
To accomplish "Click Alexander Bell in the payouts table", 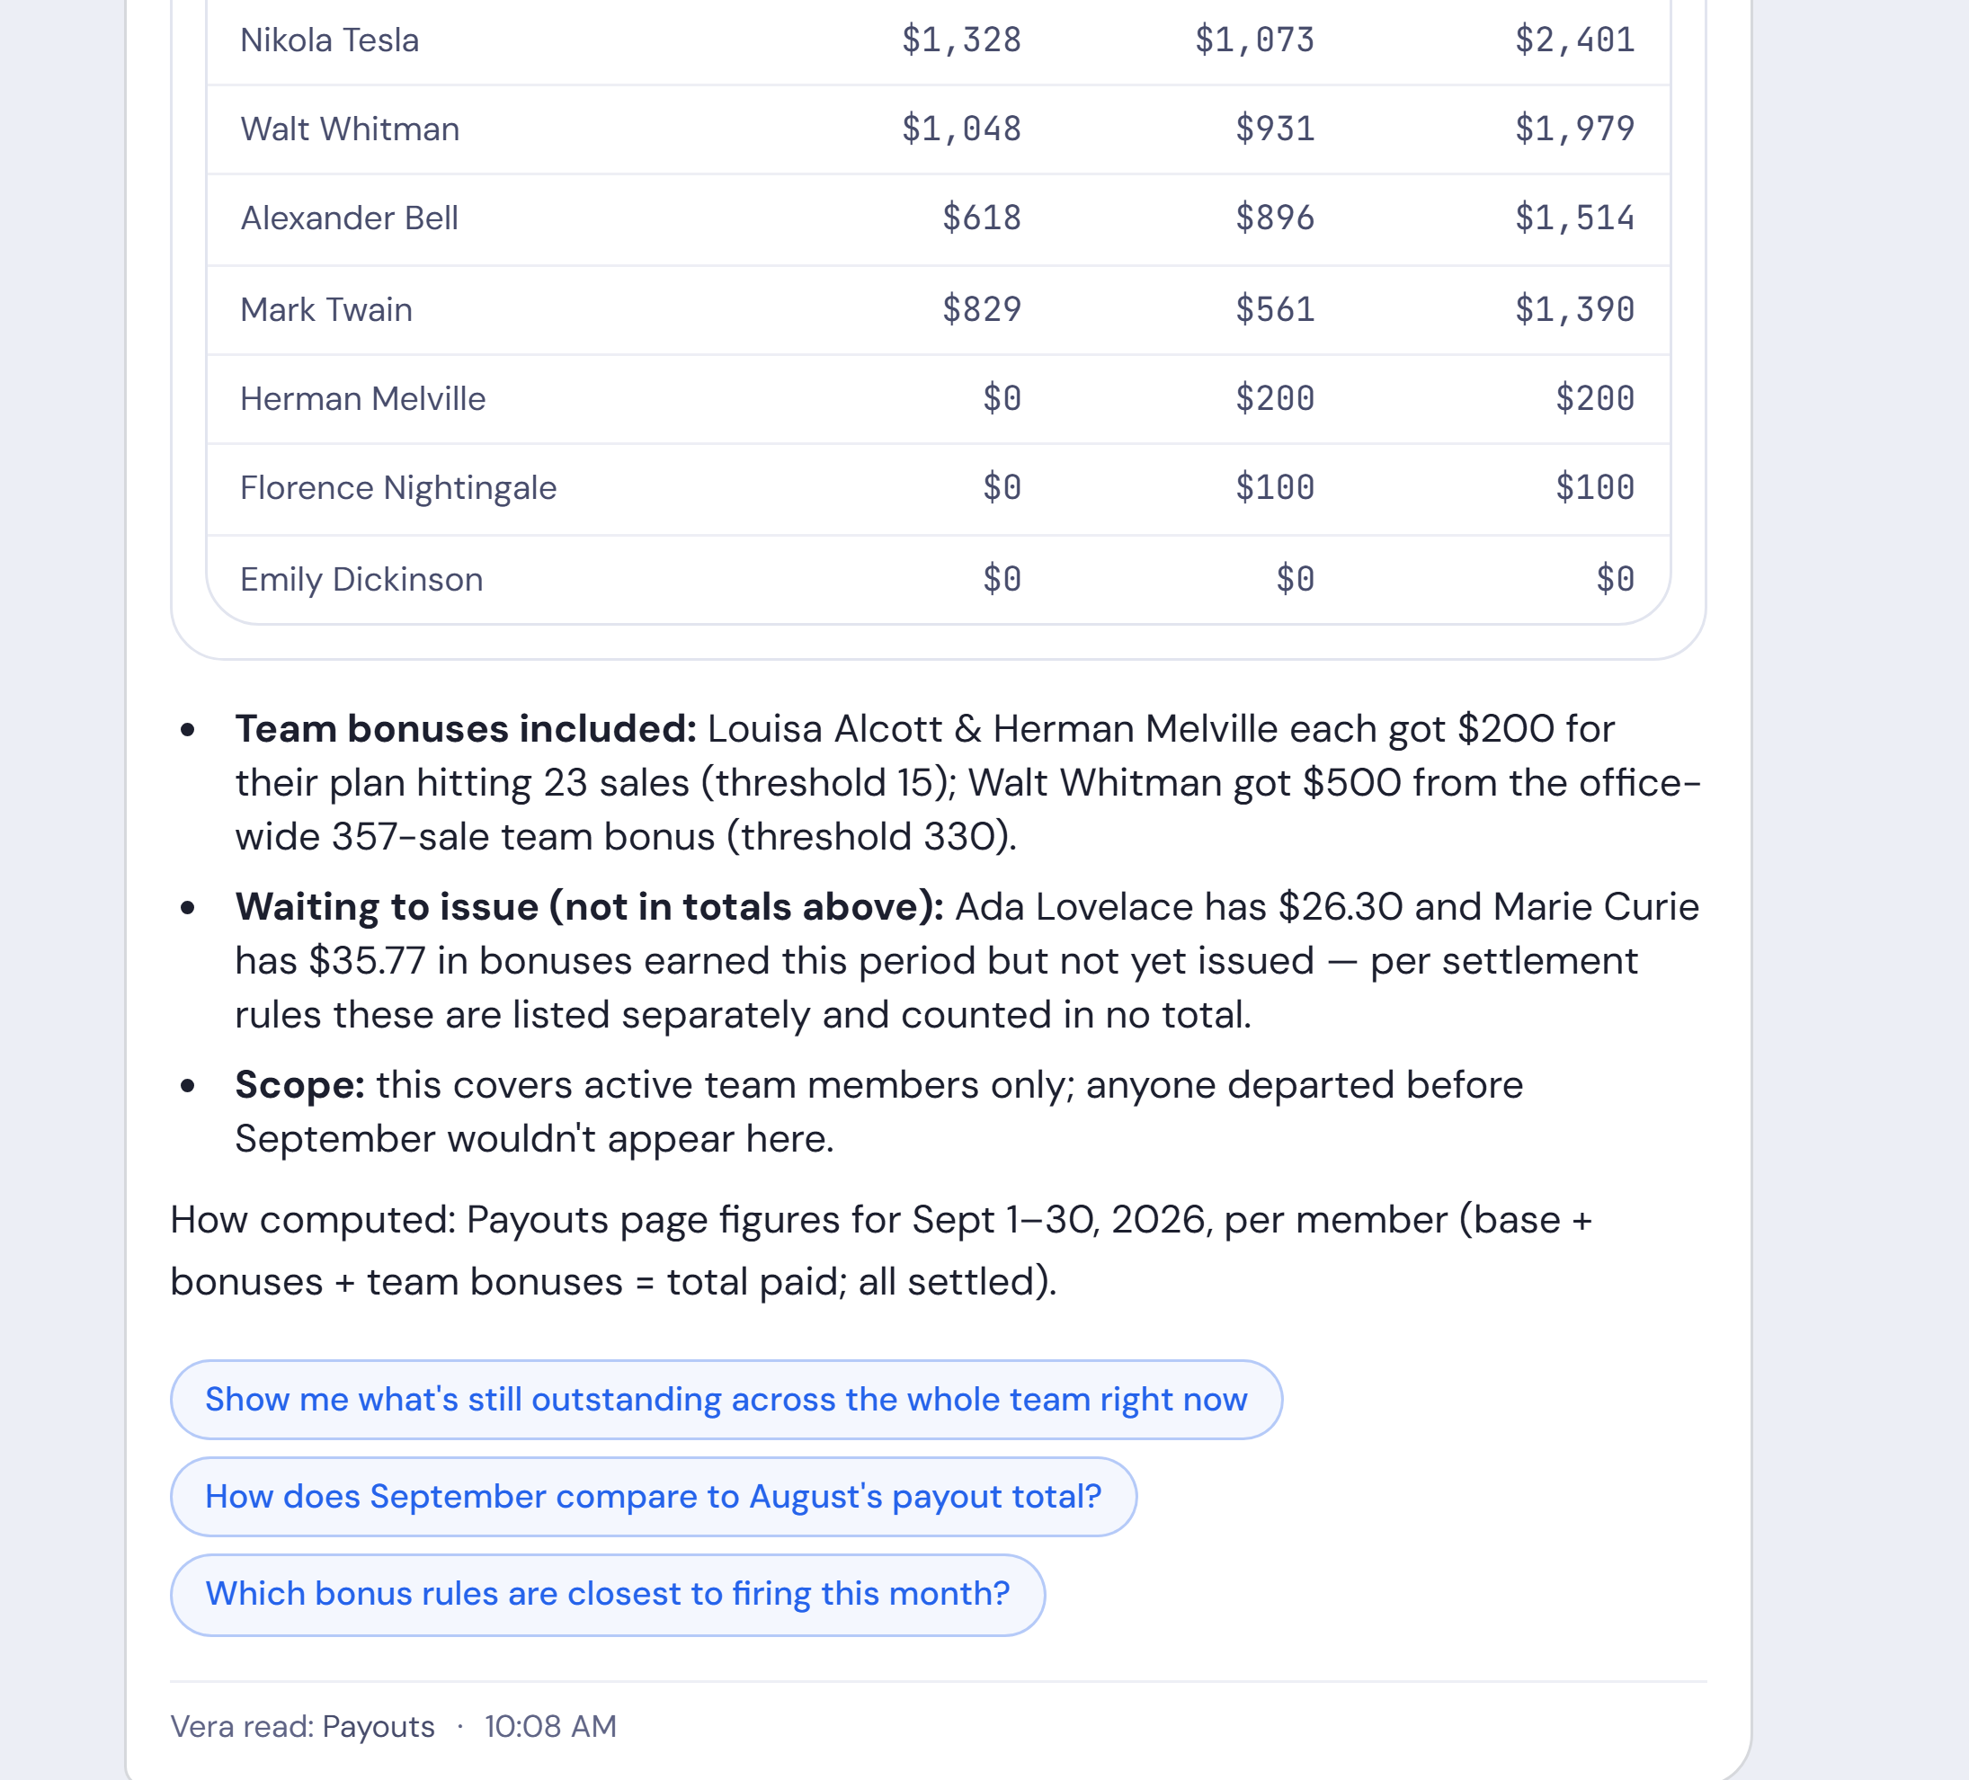I will click(x=350, y=218).
